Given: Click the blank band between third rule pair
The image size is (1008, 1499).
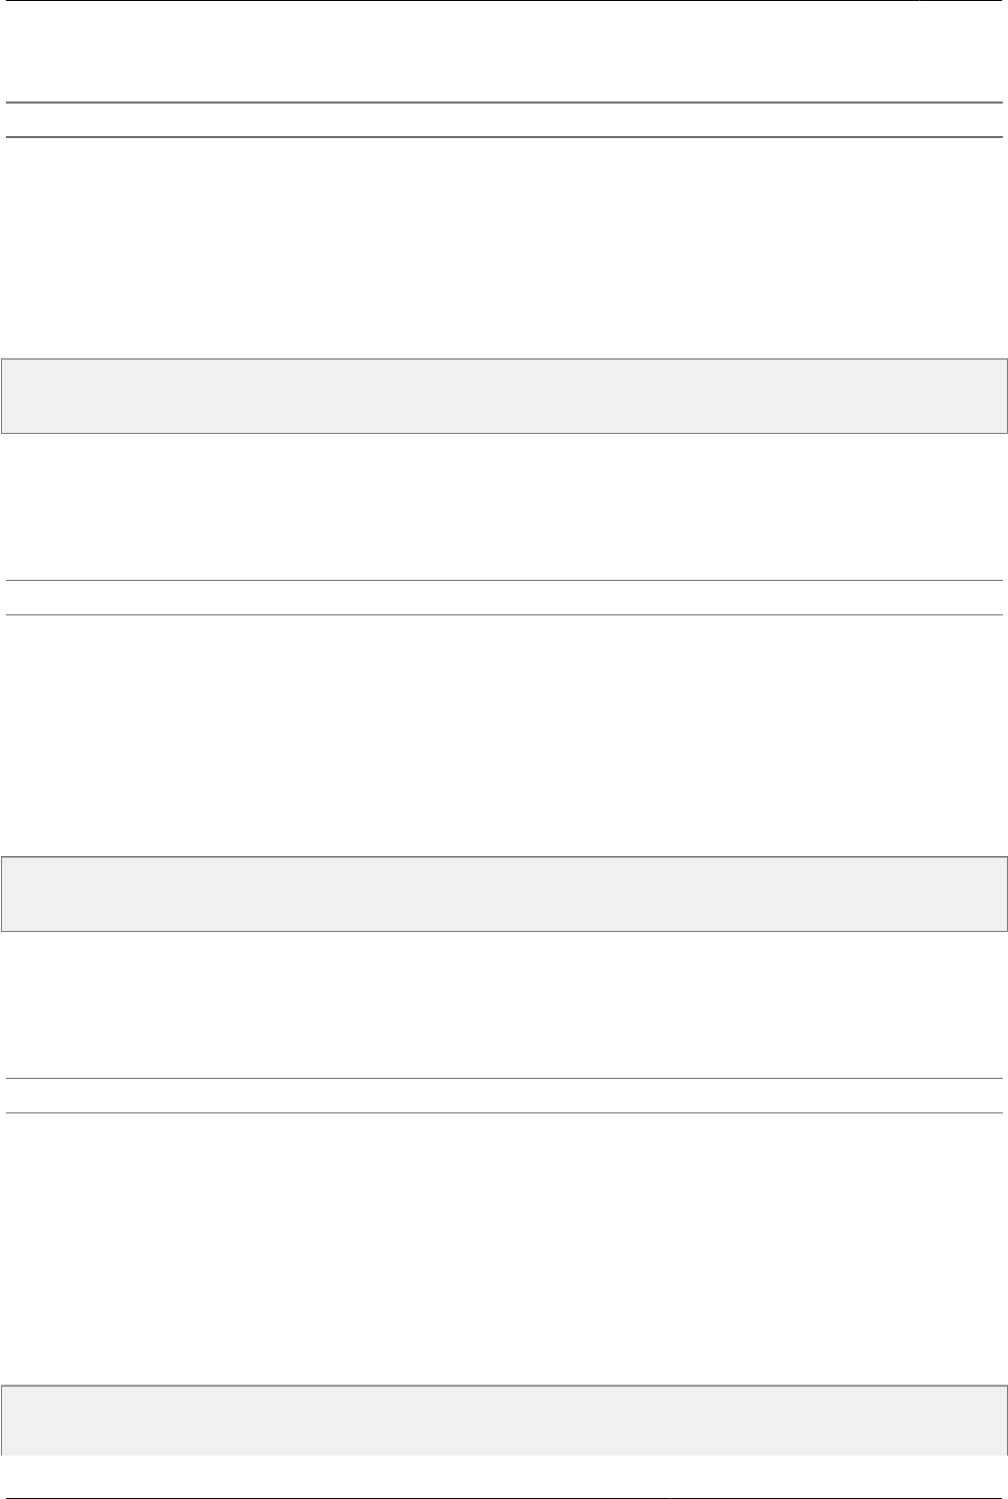Looking at the screenshot, I should pos(504,1096).
